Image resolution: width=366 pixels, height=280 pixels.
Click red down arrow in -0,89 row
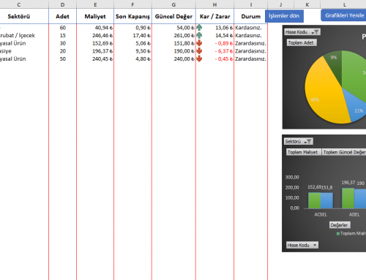coord(199,43)
